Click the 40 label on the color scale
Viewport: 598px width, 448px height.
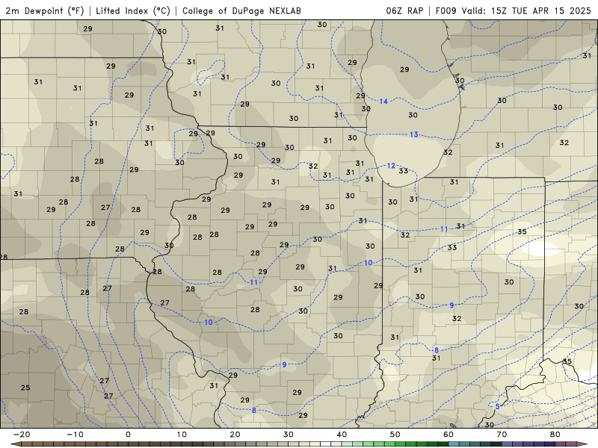[x=342, y=435]
